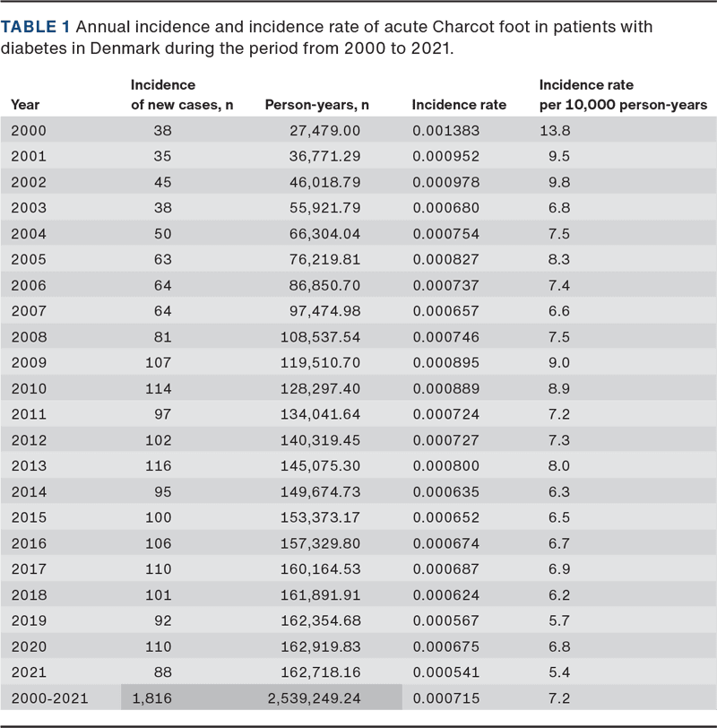Select the Year column header
The height and width of the screenshot is (728, 717).
pos(25,105)
